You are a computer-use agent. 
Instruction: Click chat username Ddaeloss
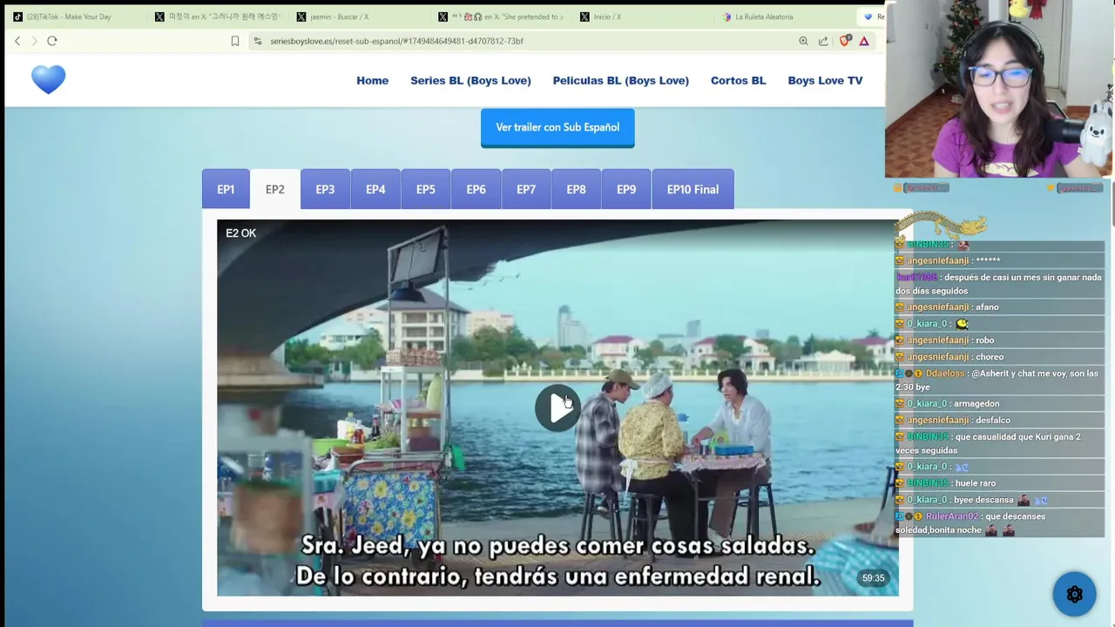tap(945, 374)
